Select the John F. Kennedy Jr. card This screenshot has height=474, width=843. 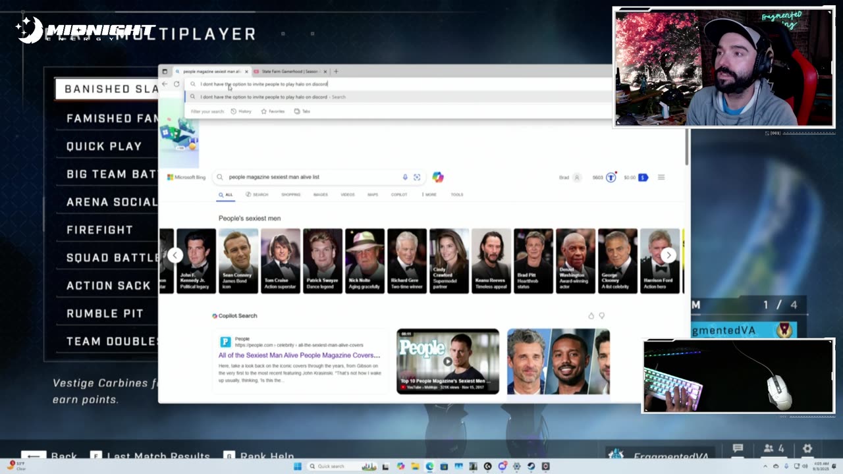point(196,261)
